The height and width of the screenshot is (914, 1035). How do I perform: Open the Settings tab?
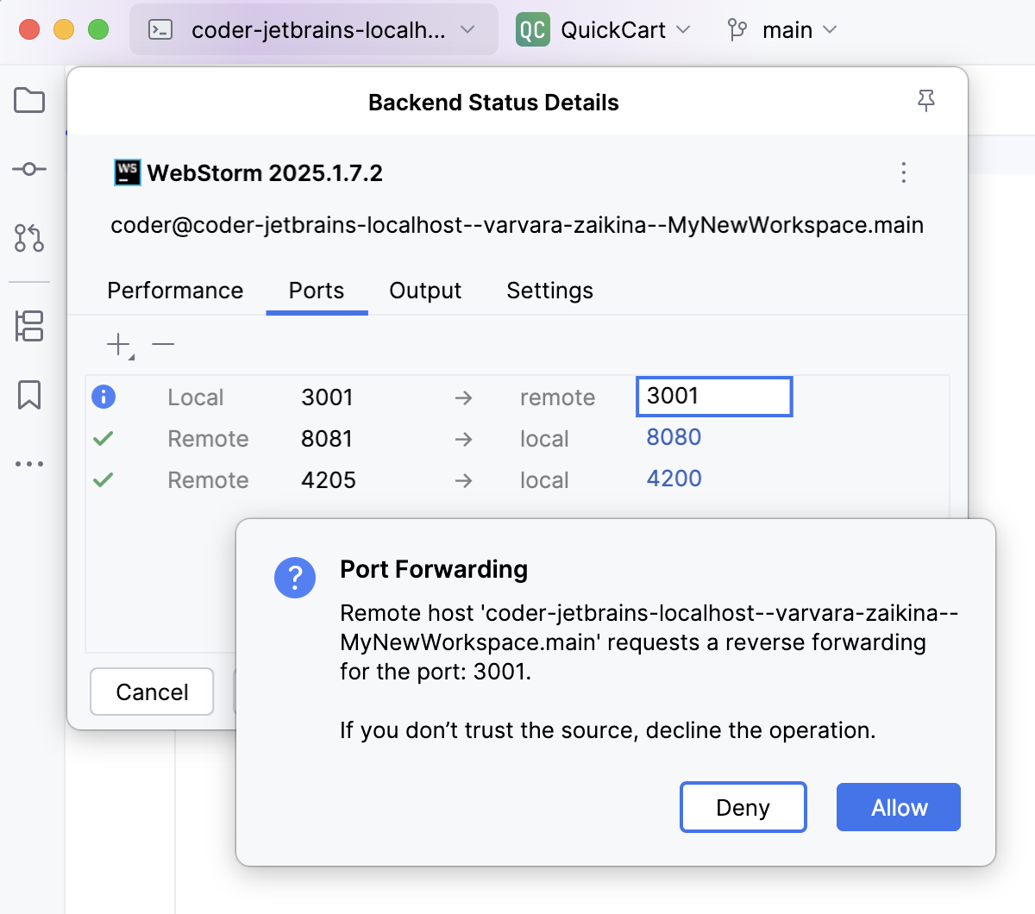point(549,291)
